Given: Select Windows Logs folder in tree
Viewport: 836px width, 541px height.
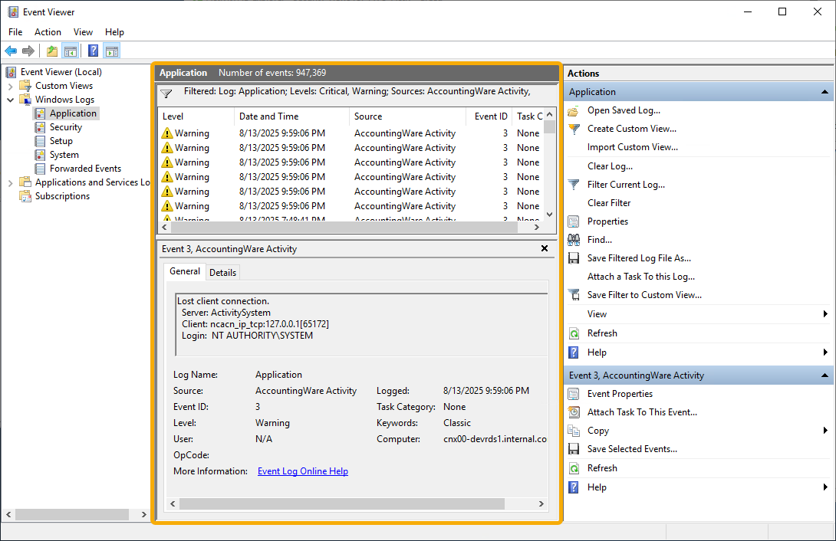Looking at the screenshot, I should (64, 100).
